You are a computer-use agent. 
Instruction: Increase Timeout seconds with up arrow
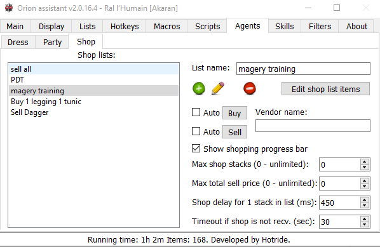[x=365, y=219]
